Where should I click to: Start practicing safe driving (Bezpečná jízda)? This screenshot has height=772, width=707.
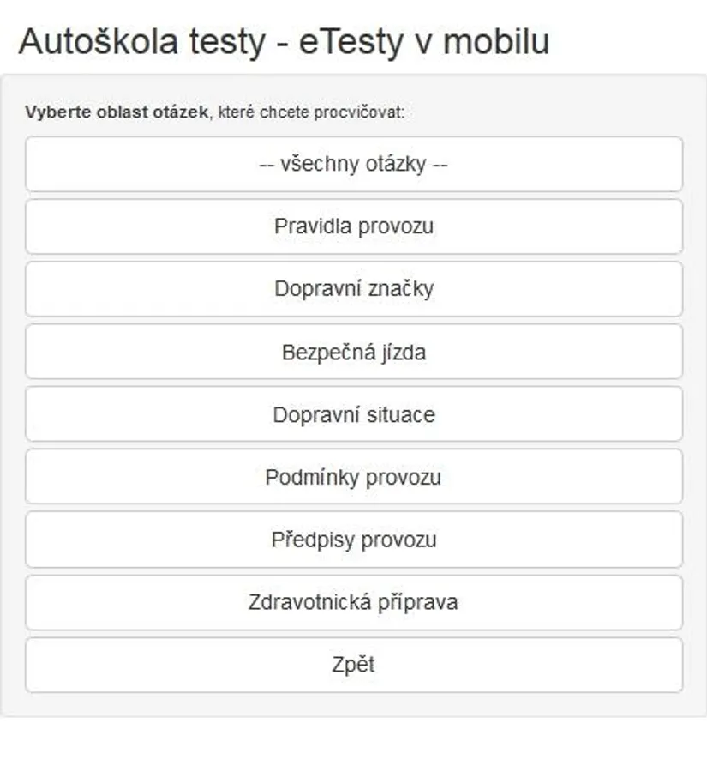[354, 352]
